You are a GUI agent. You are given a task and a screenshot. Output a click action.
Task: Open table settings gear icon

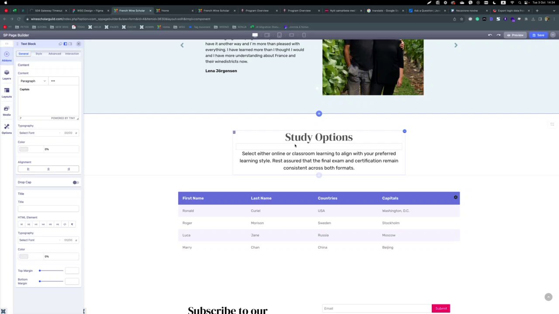coord(455,198)
